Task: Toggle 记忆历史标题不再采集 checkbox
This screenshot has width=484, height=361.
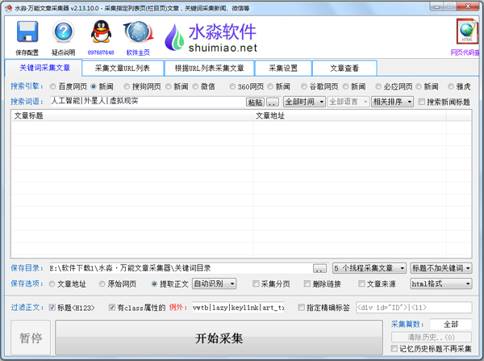Action: pyautogui.click(x=394, y=348)
